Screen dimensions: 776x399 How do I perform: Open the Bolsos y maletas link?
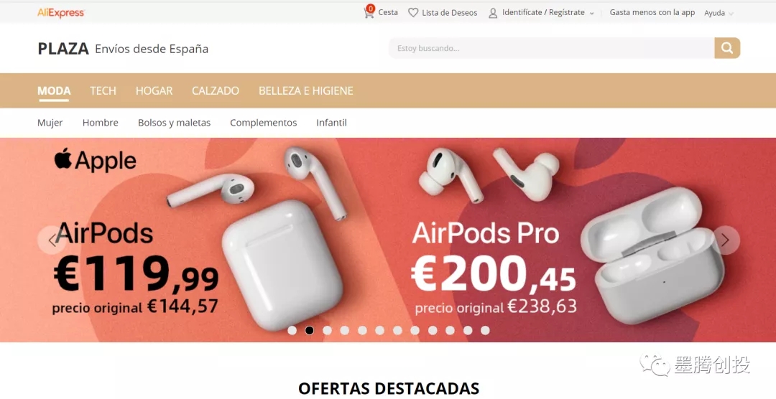(174, 123)
